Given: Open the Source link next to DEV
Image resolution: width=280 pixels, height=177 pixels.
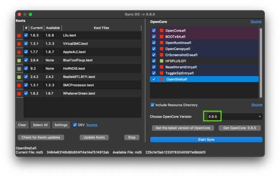Looking at the screenshot, I should click(x=92, y=125).
